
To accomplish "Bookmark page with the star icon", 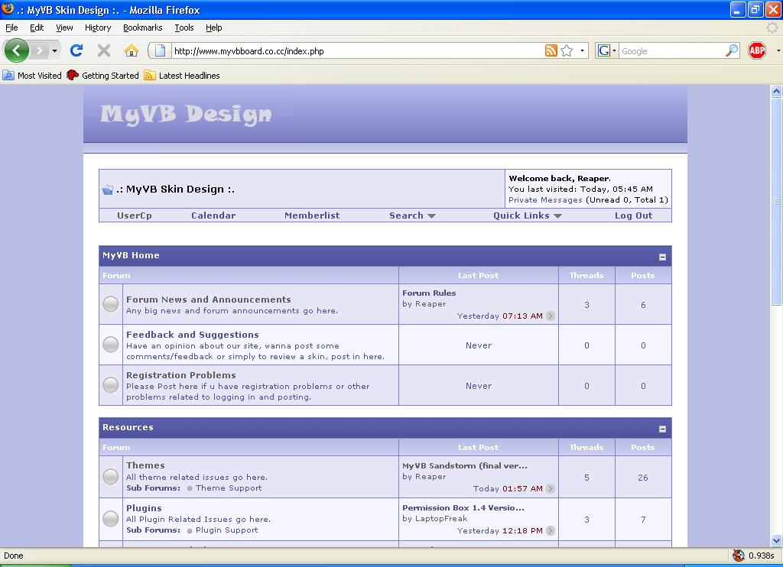I will (x=567, y=50).
